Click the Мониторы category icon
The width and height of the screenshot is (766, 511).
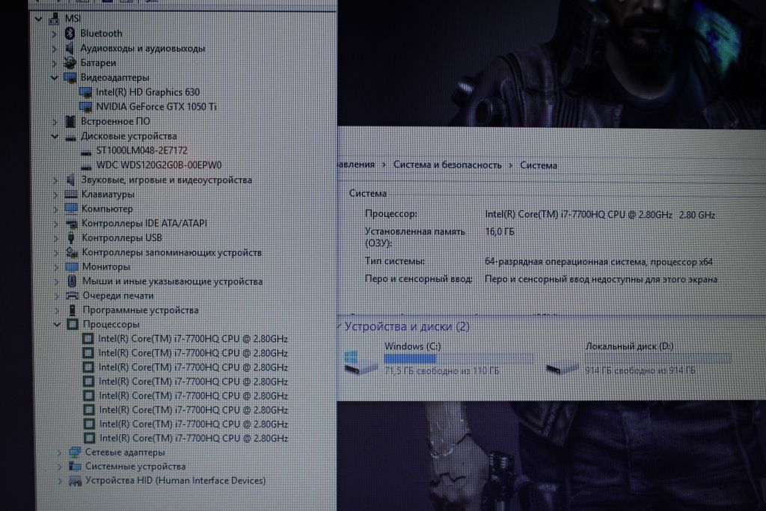71,267
